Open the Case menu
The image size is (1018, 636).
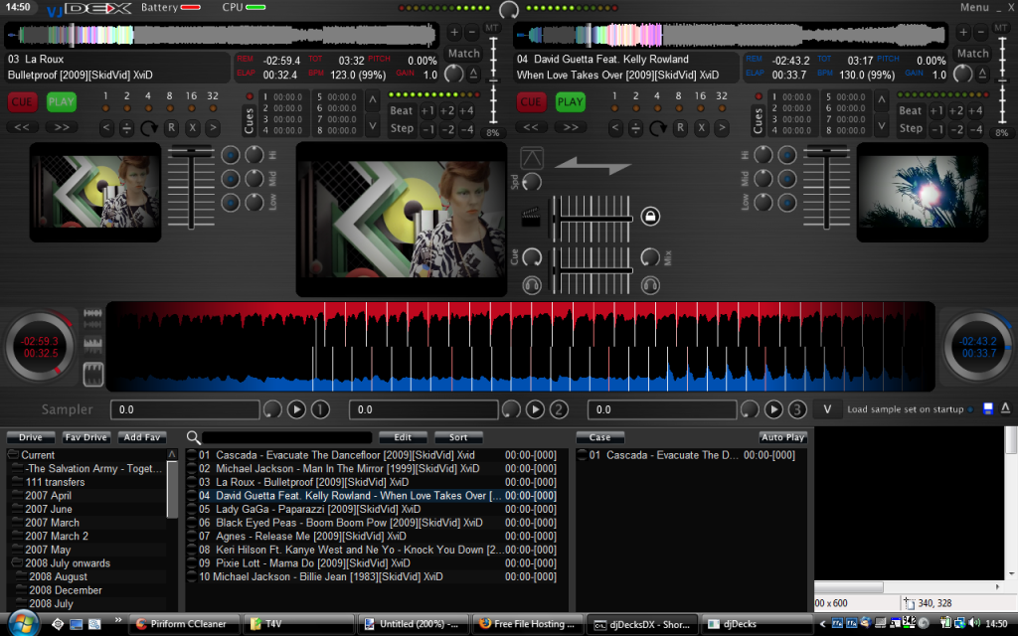tap(599, 437)
